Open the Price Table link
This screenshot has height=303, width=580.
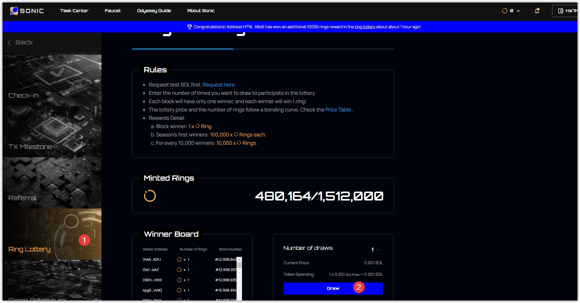[338, 110]
